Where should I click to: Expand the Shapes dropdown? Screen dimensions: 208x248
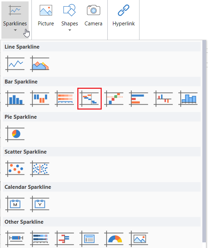(x=70, y=30)
